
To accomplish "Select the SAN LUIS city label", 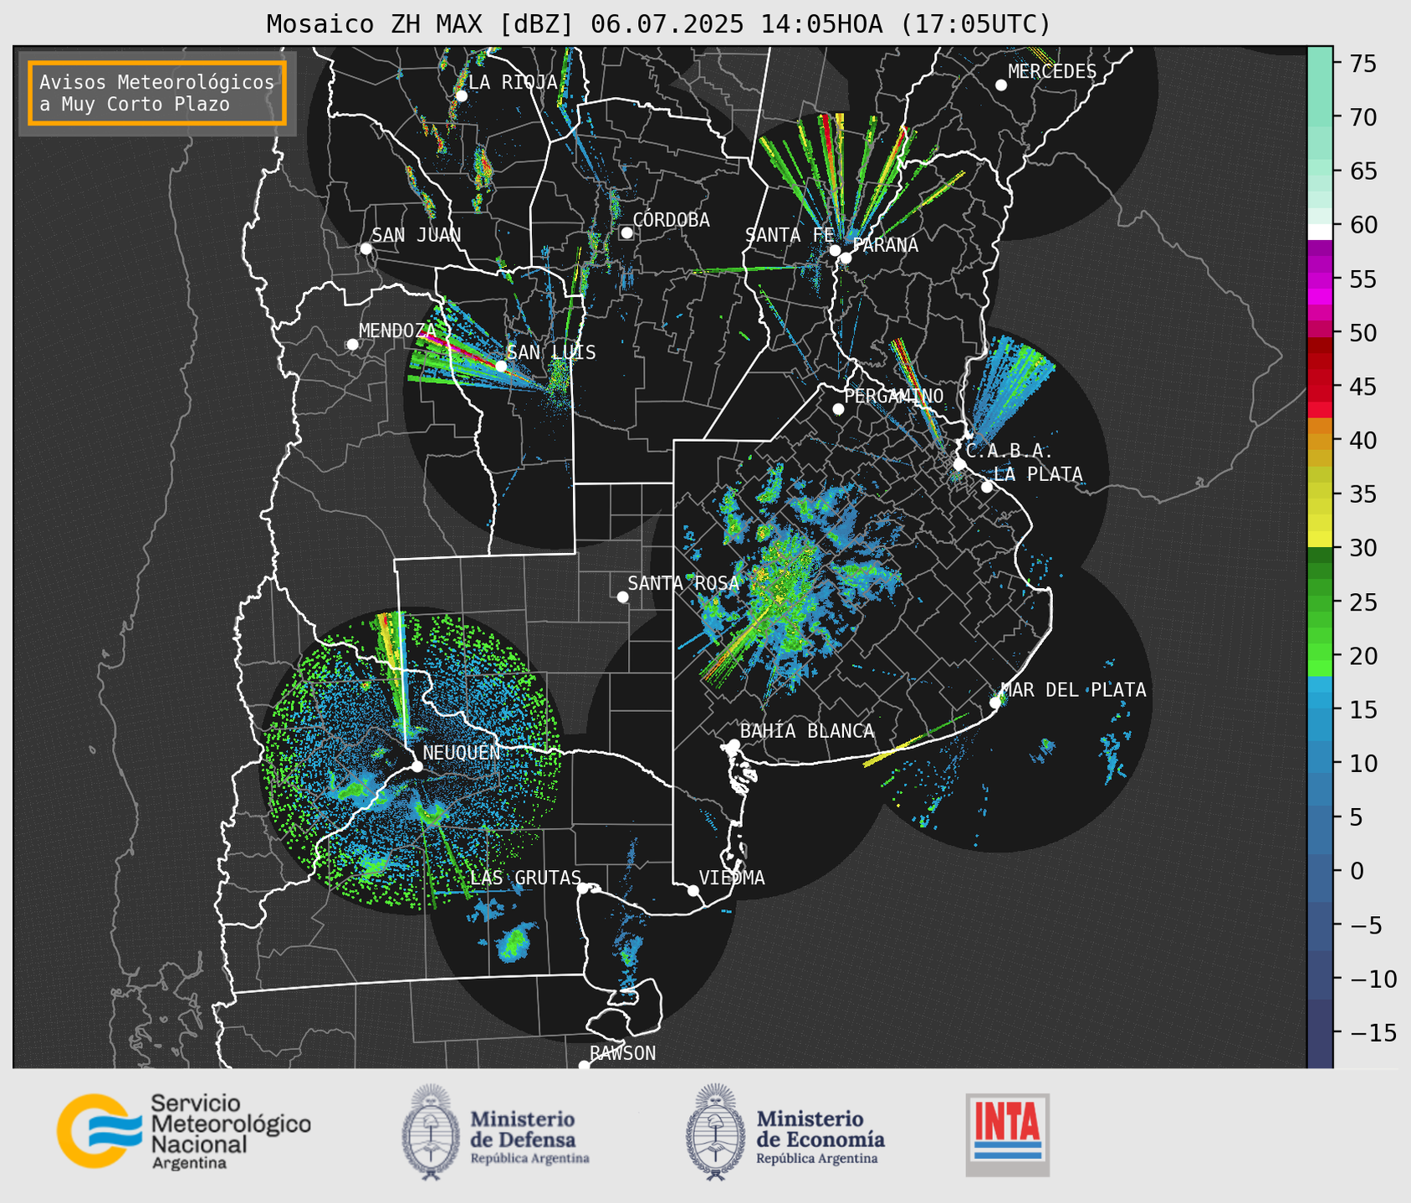I will click(x=552, y=353).
